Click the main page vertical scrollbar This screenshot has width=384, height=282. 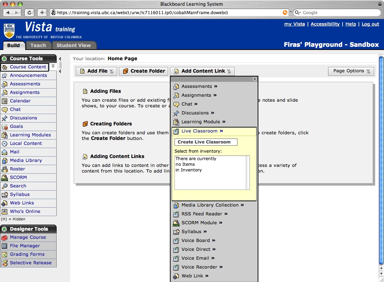click(x=381, y=159)
